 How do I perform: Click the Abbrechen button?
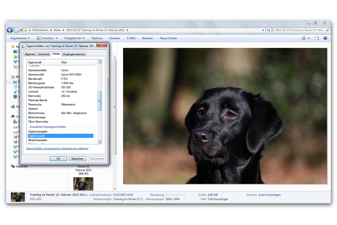(77, 159)
